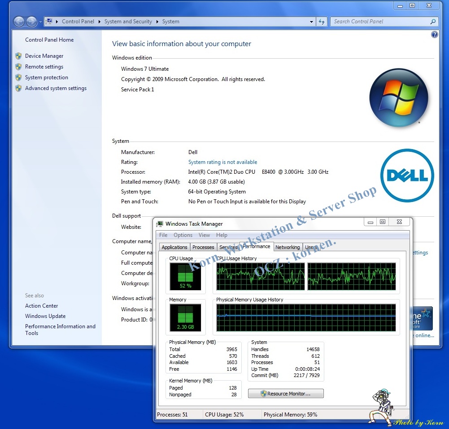Click the Physical Memory Usage History graph
Viewport: 449px width, 429px height.
pos(306,317)
